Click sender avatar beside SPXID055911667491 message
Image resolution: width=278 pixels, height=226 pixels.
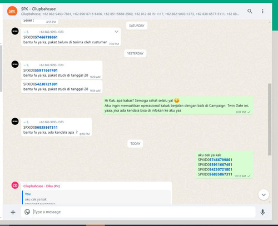pos(15,64)
